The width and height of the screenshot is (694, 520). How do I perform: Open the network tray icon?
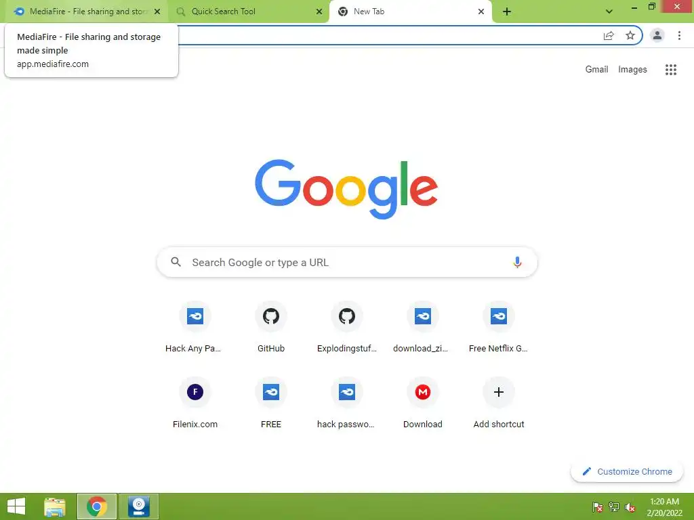(614, 506)
